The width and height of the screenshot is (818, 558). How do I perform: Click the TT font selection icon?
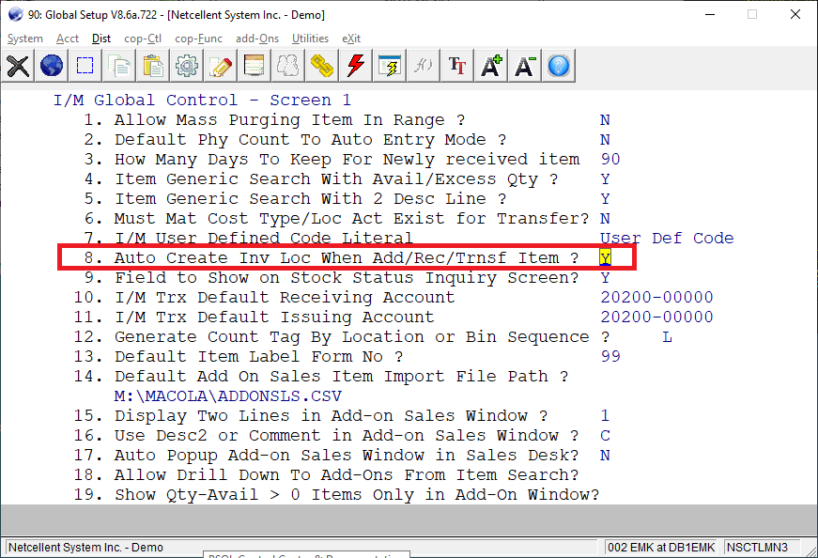tap(457, 66)
